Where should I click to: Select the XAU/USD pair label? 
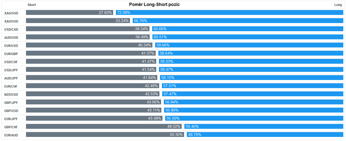(11, 21)
